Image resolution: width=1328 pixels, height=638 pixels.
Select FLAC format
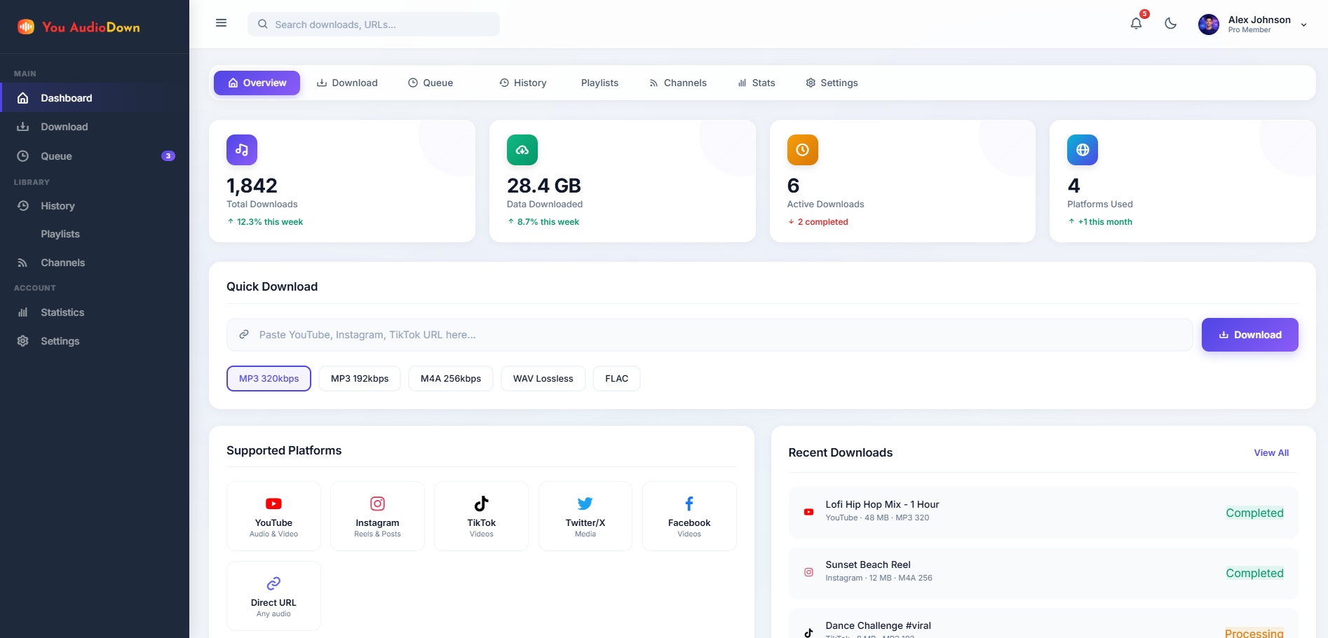617,378
